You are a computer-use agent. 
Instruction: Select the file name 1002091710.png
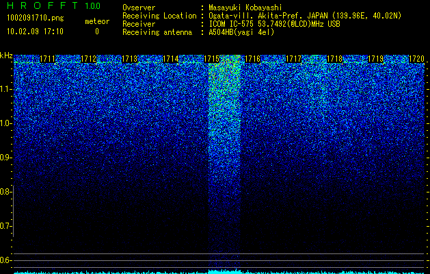(x=36, y=18)
